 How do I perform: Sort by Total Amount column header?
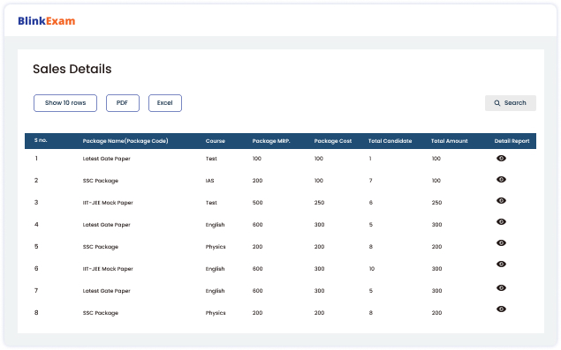[x=449, y=141]
